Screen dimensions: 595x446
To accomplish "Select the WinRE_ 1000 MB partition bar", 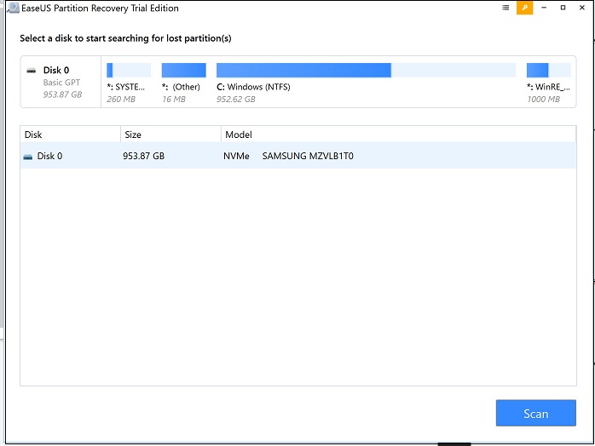I will tap(549, 70).
